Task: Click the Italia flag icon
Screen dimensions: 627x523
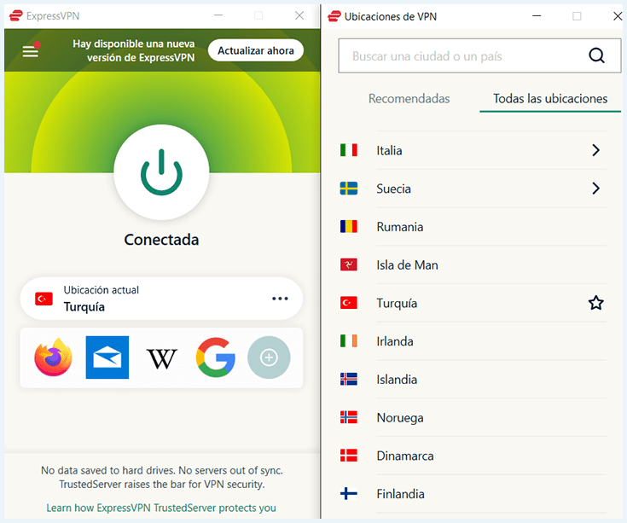Action: 349,150
